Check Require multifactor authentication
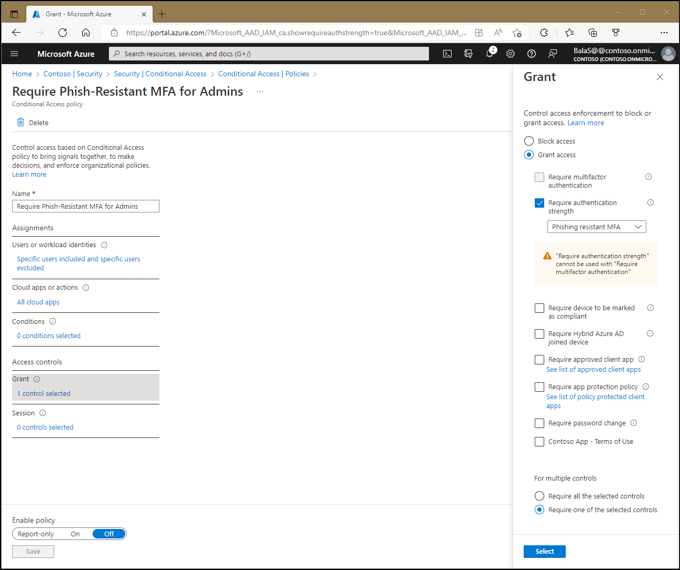 (x=539, y=177)
